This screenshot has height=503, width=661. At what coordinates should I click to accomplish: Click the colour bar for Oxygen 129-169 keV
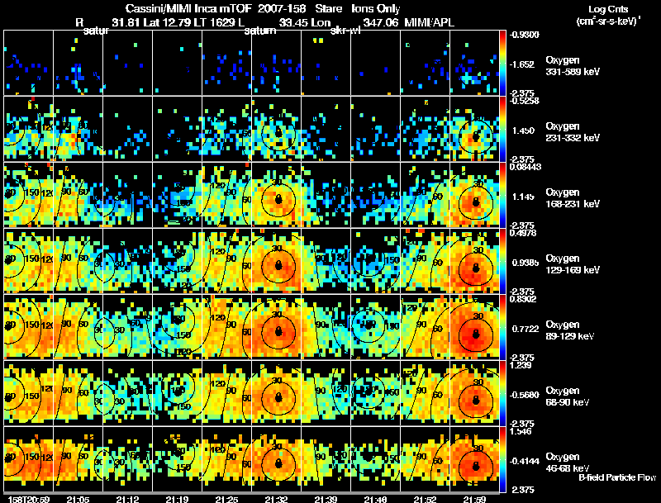point(502,261)
